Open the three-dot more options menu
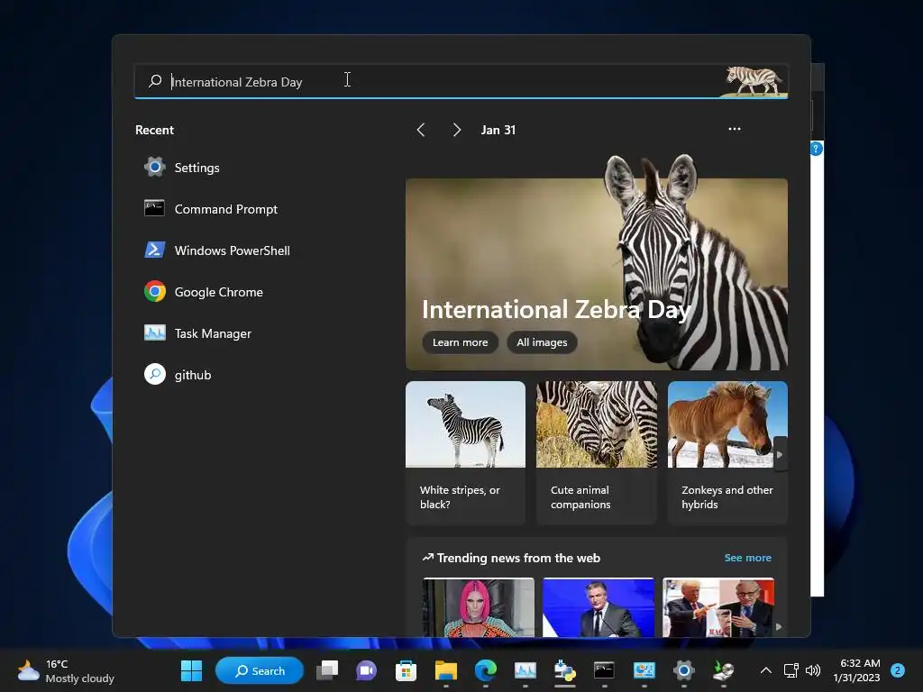923x692 pixels. [x=734, y=129]
